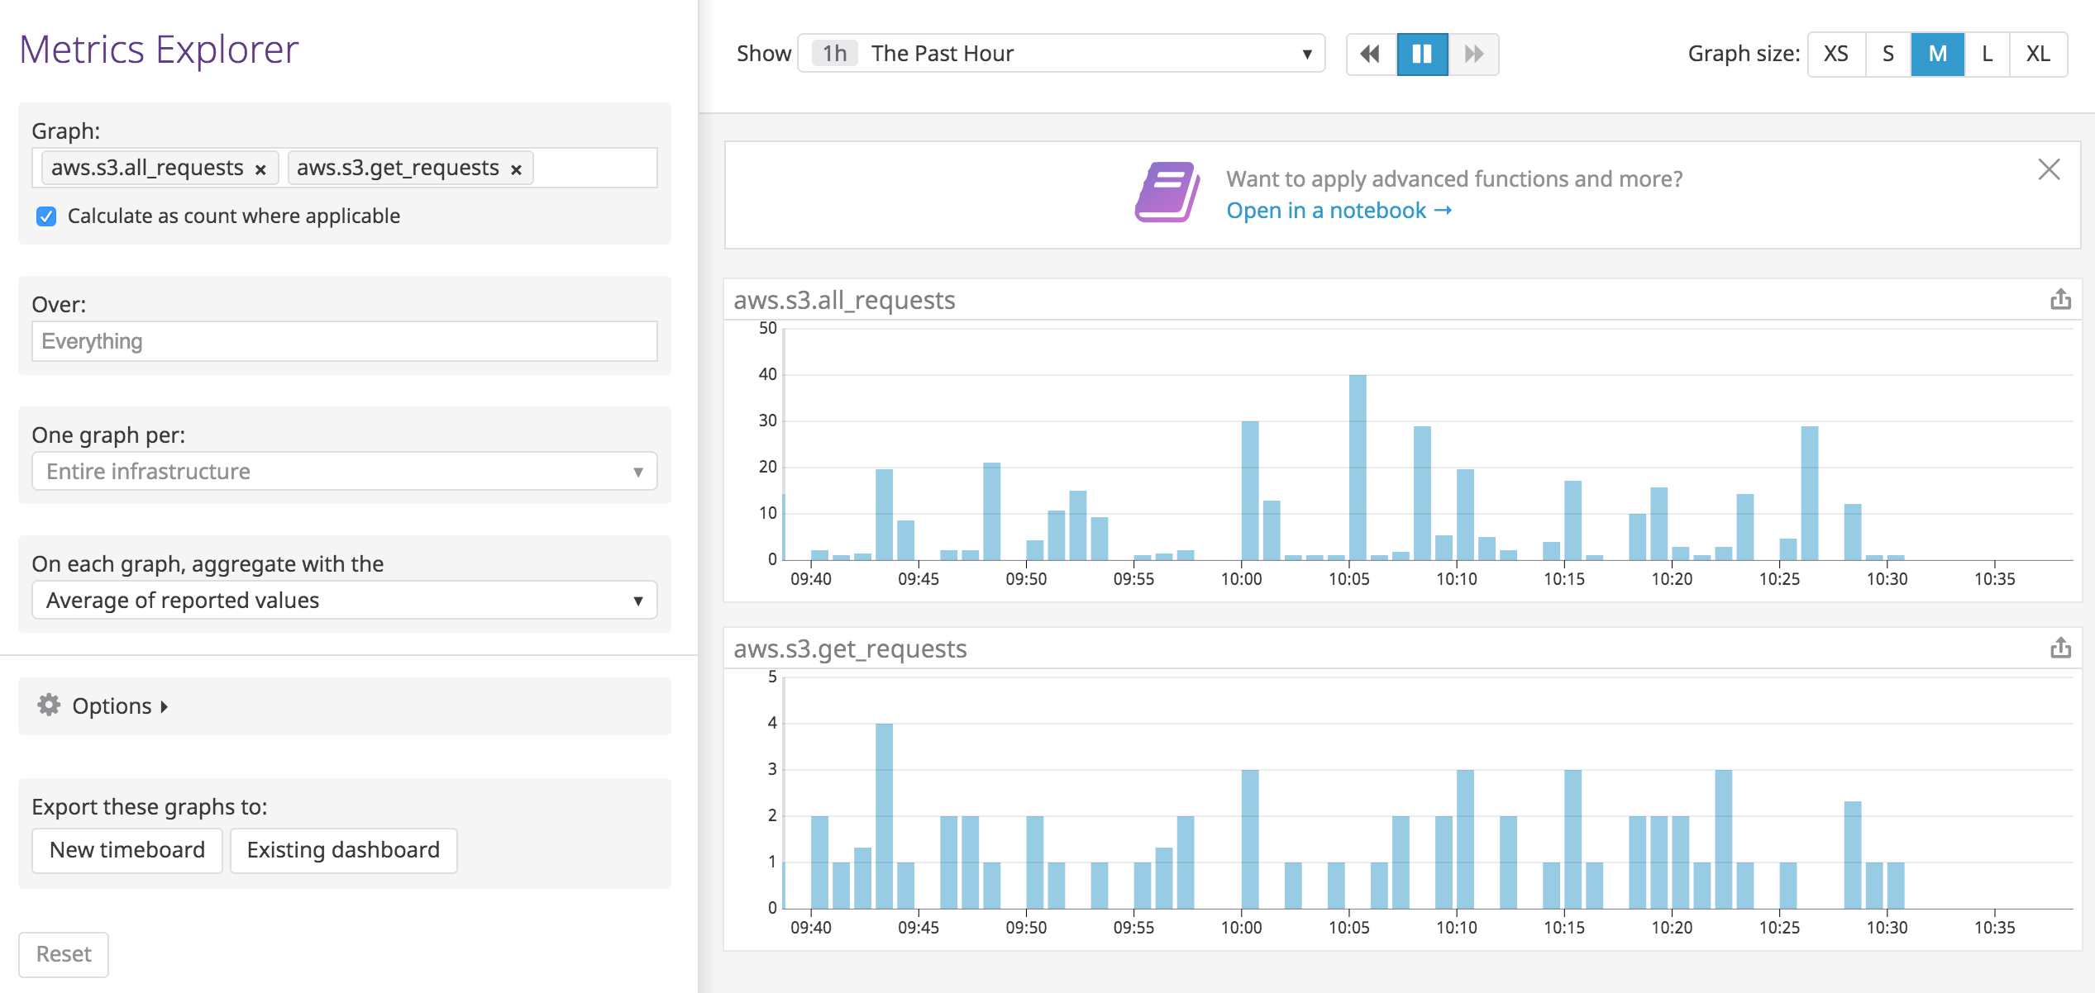Export the aws.s3.get_requests graph
The width and height of the screenshot is (2095, 993).
pos(2060,648)
